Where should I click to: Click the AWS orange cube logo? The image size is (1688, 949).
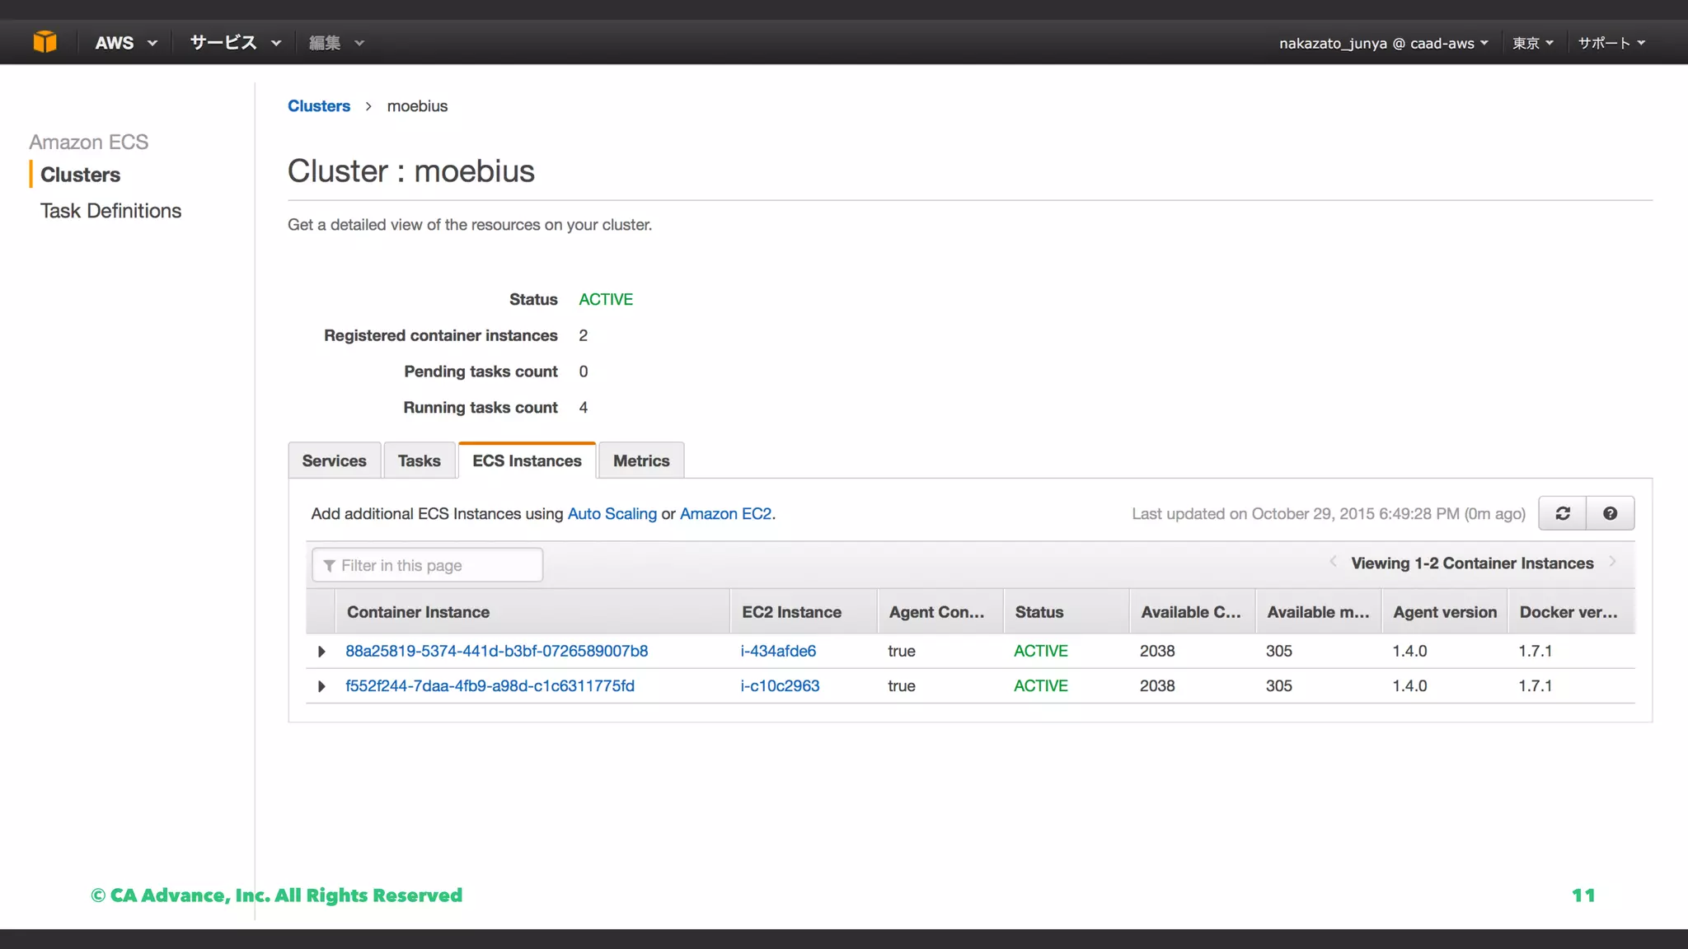pyautogui.click(x=45, y=42)
